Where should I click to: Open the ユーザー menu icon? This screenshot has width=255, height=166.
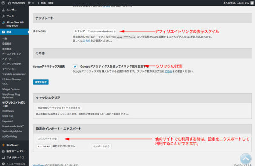[x=3, y=10]
